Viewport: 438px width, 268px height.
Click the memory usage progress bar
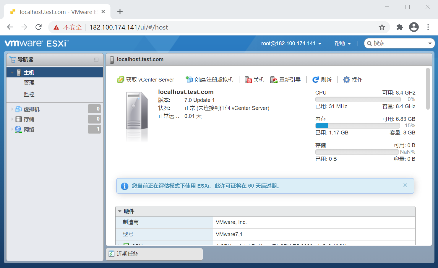coord(358,126)
